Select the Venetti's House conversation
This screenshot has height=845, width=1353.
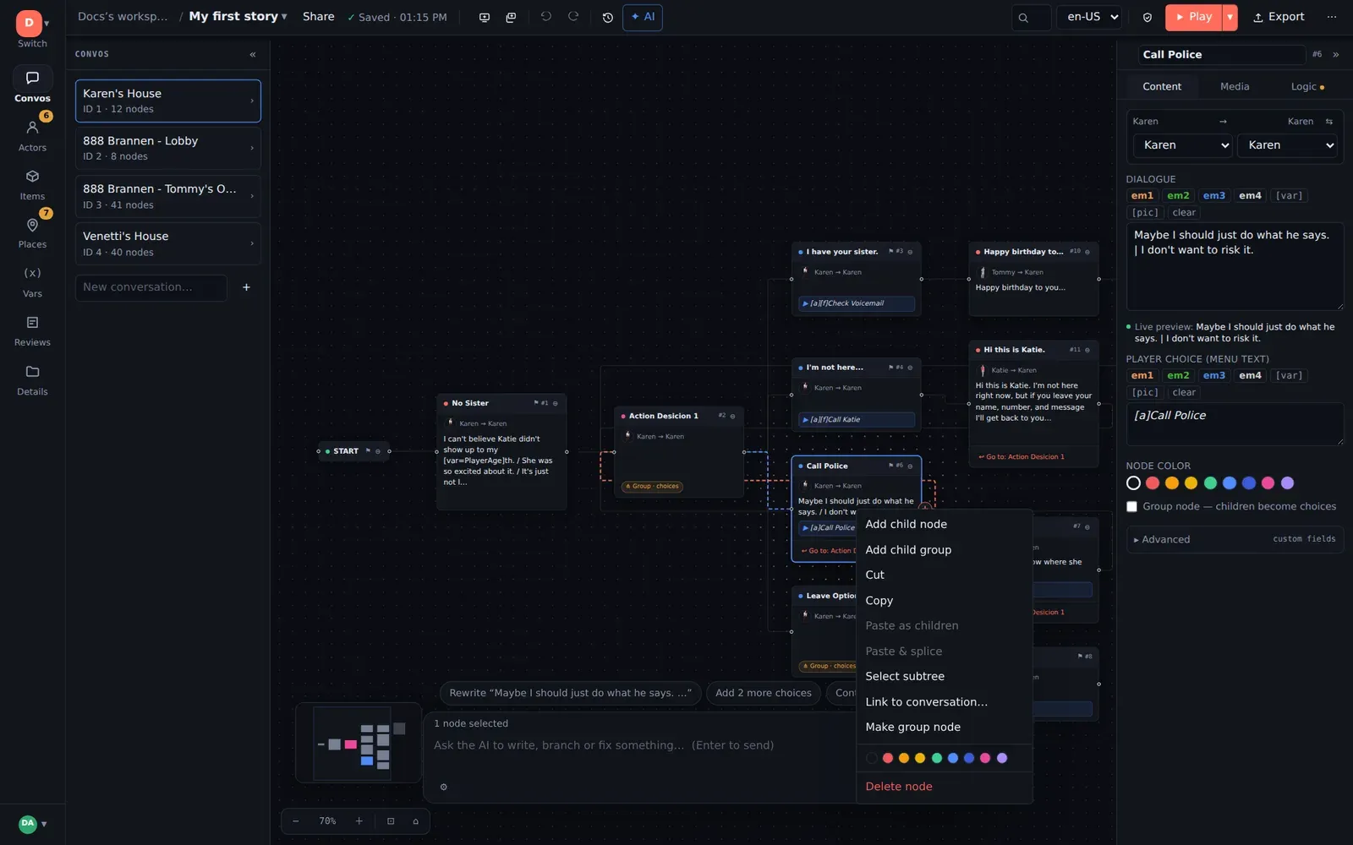point(168,243)
